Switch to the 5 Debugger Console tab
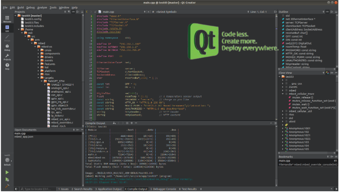 pyautogui.click(x=163, y=189)
